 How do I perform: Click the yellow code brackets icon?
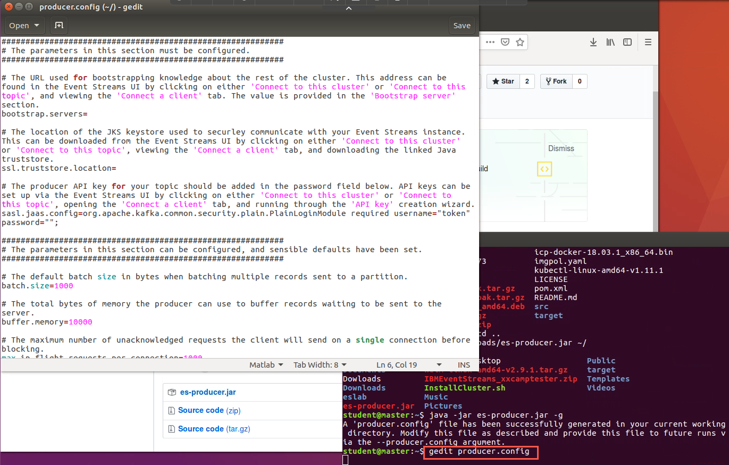point(544,169)
